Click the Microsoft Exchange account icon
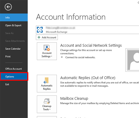The height and width of the screenshot is (118, 139). point(40,30)
